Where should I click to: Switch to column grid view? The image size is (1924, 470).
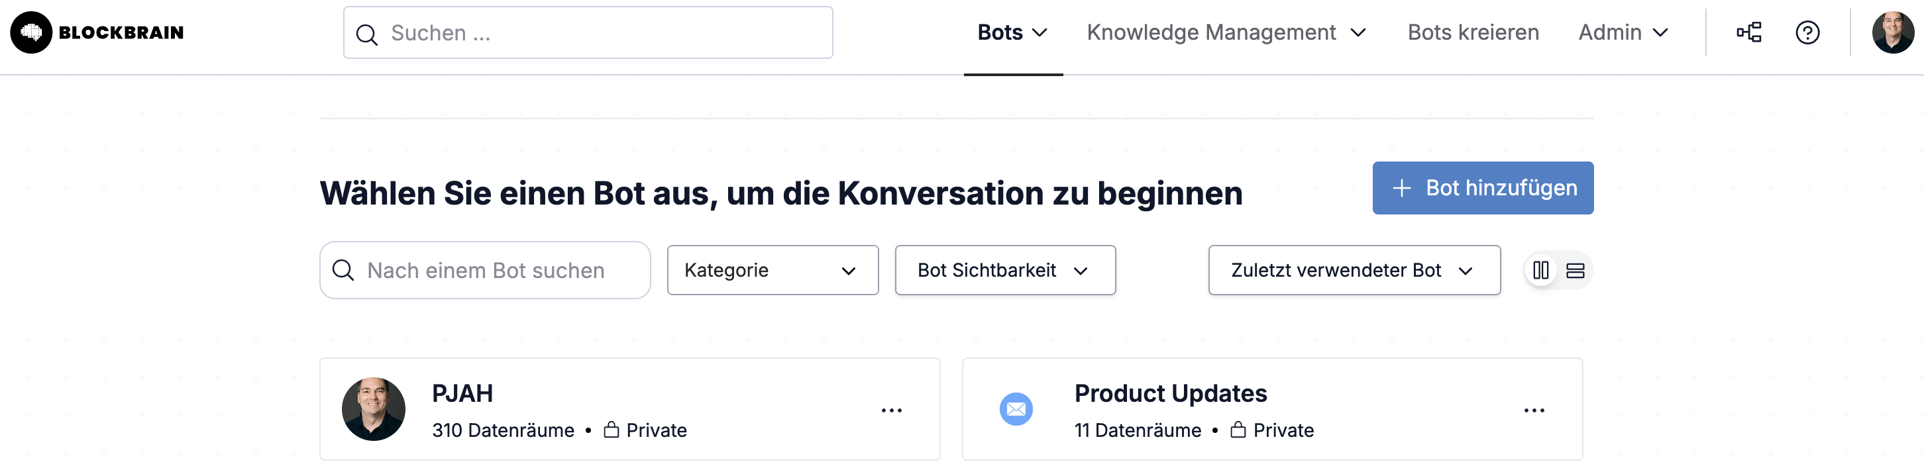point(1540,270)
